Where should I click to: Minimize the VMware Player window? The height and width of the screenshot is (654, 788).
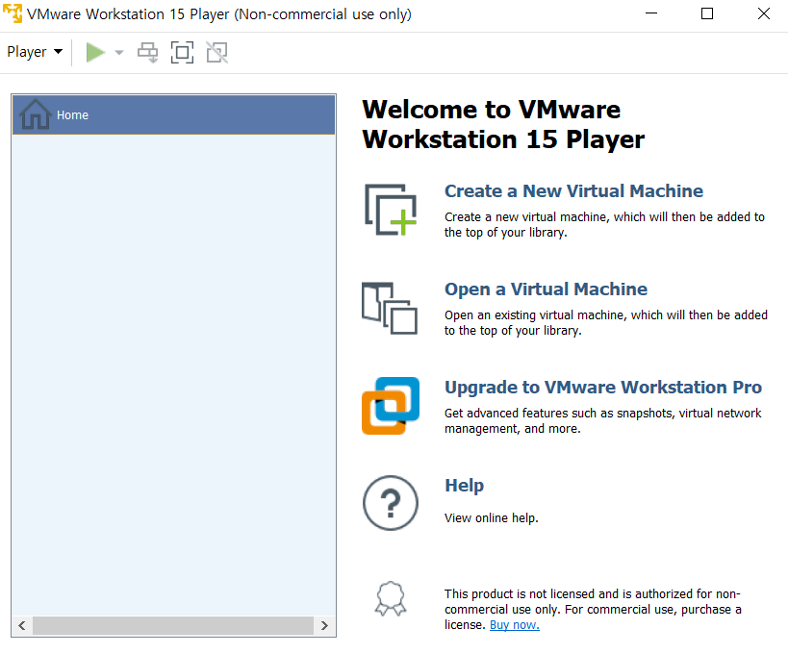(651, 13)
